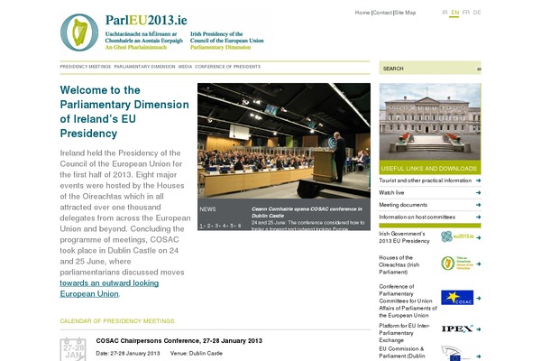Go to news slide 1

[x=201, y=226]
